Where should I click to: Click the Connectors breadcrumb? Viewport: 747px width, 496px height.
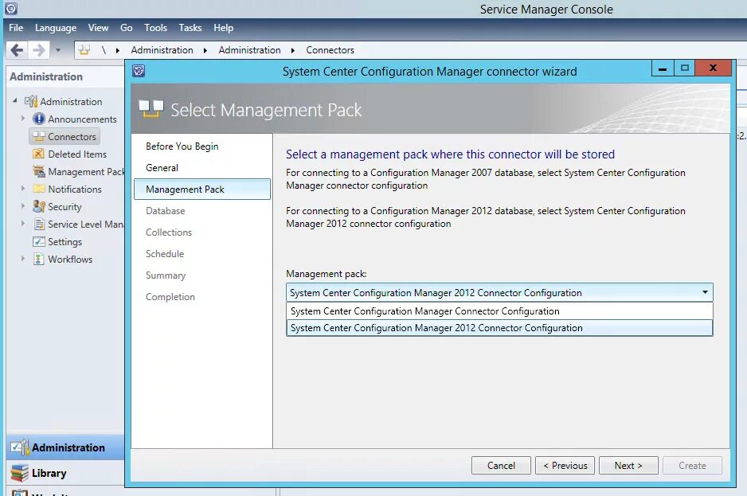(x=330, y=50)
